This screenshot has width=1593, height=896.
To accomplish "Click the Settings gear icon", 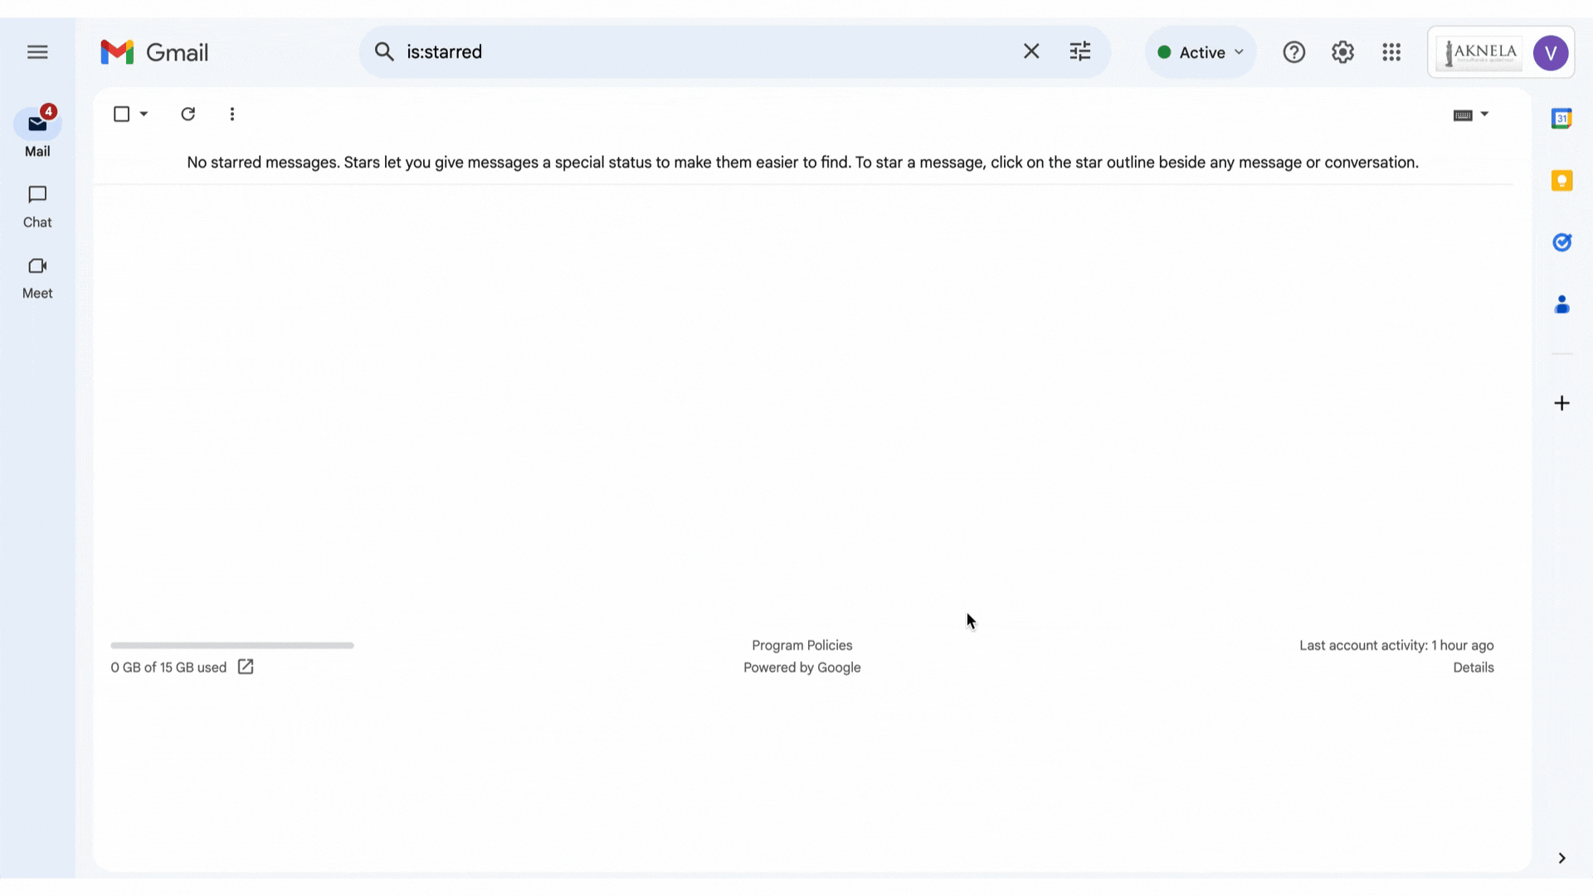I will [1342, 51].
